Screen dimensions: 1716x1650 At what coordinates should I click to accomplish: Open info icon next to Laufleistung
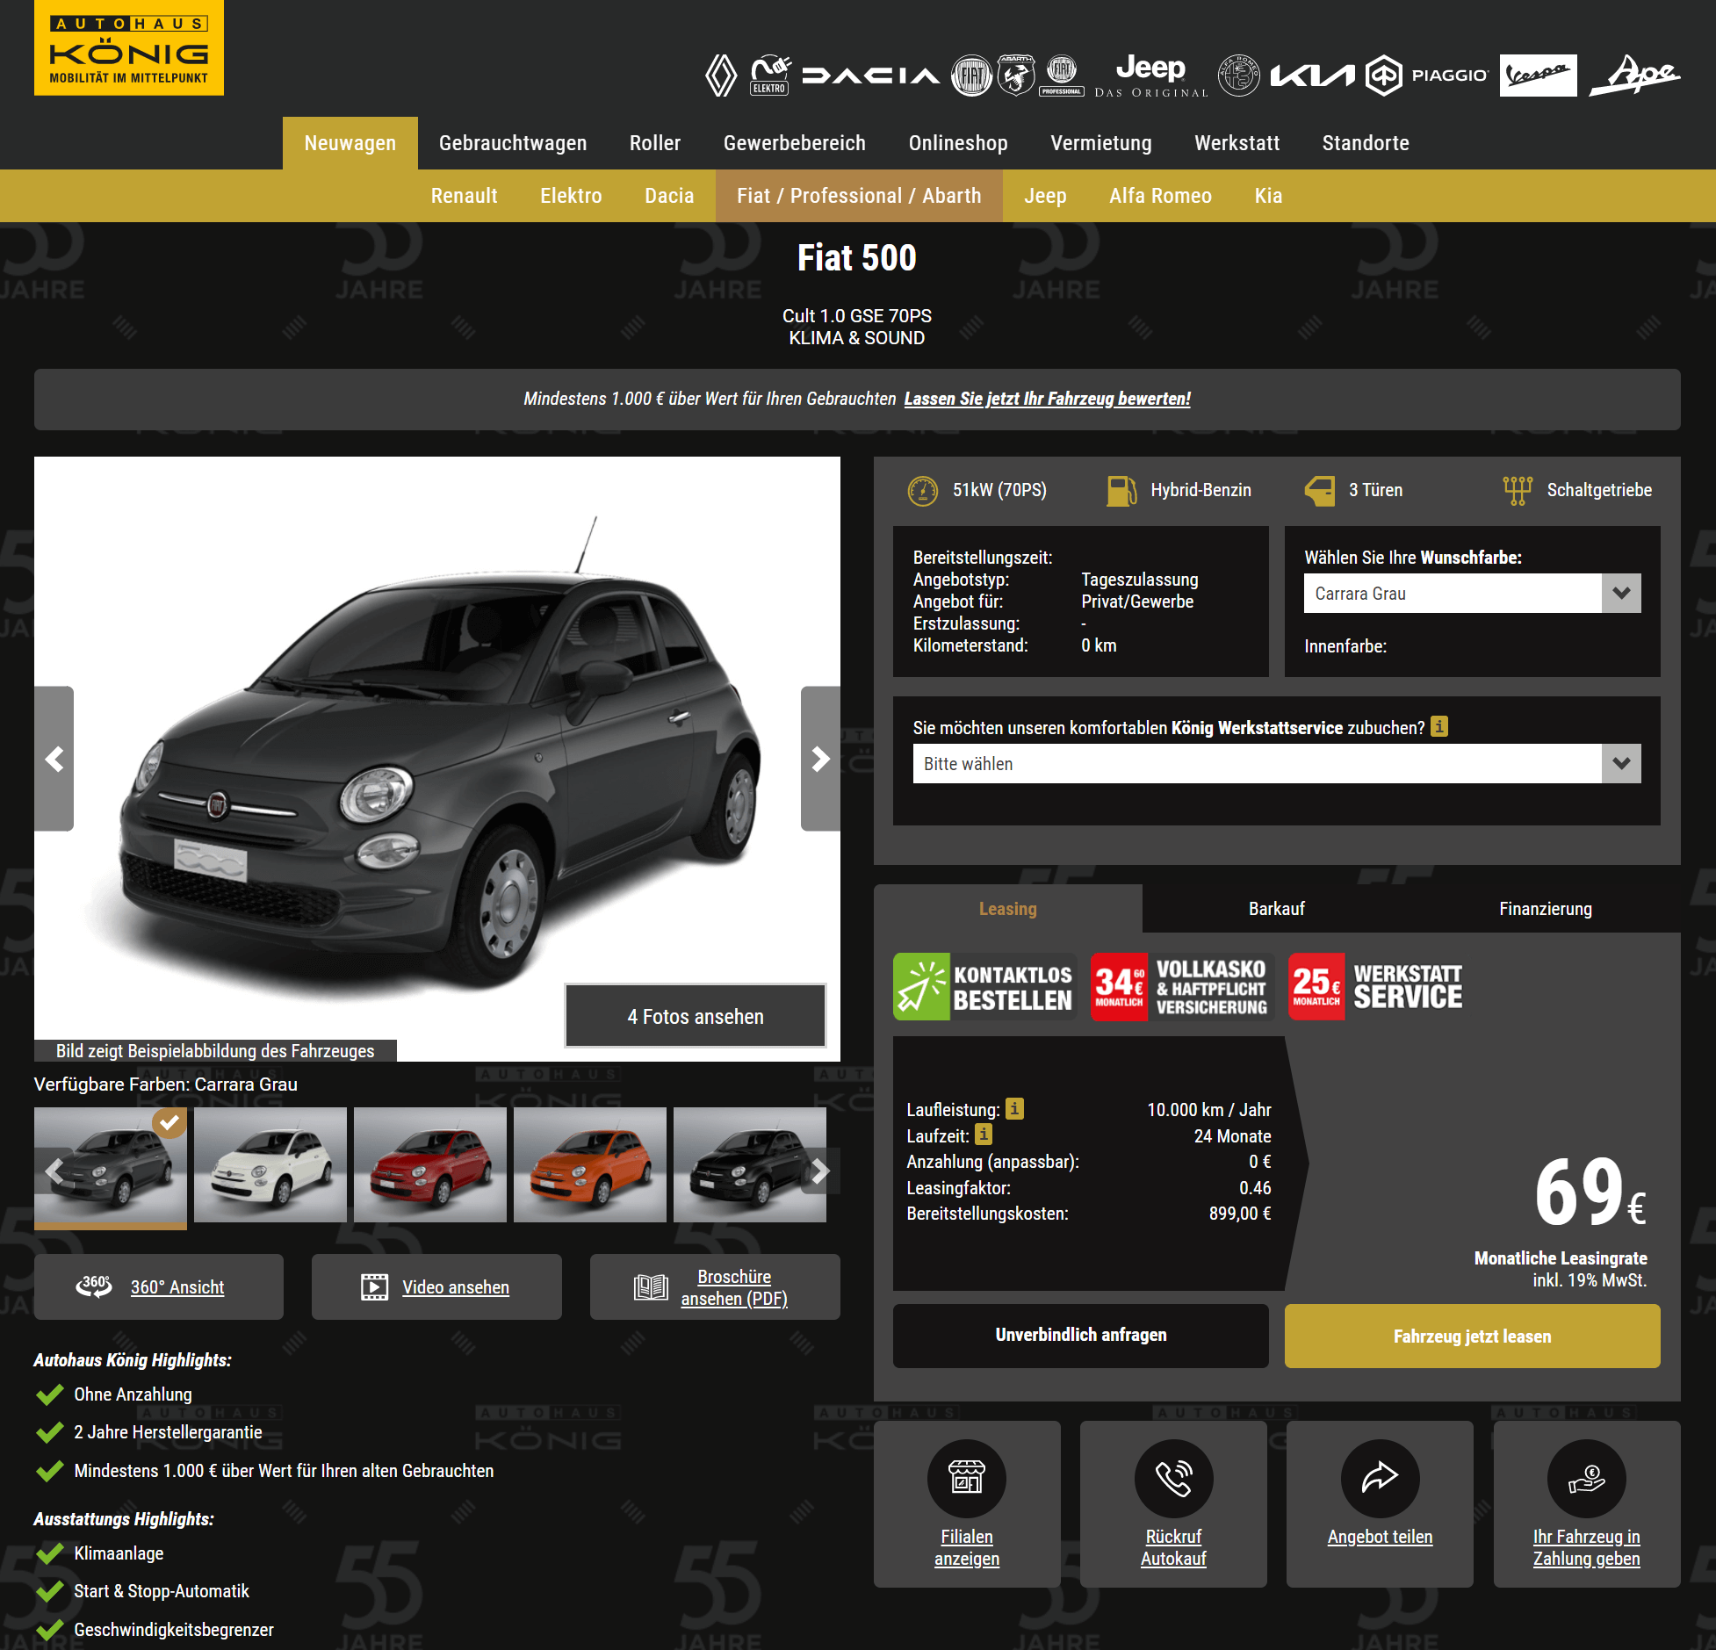(1014, 1108)
